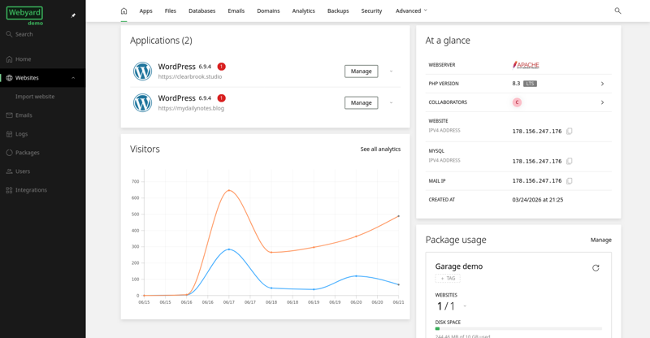
Task: Expand options for the mydailynotes.blog app
Action: click(x=391, y=103)
